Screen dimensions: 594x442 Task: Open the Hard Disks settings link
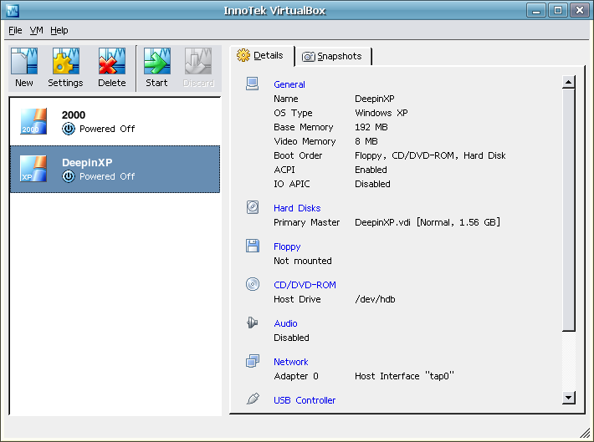click(297, 208)
